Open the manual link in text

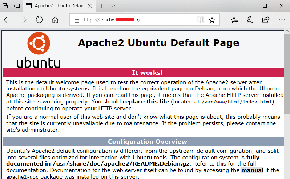coord(252,170)
